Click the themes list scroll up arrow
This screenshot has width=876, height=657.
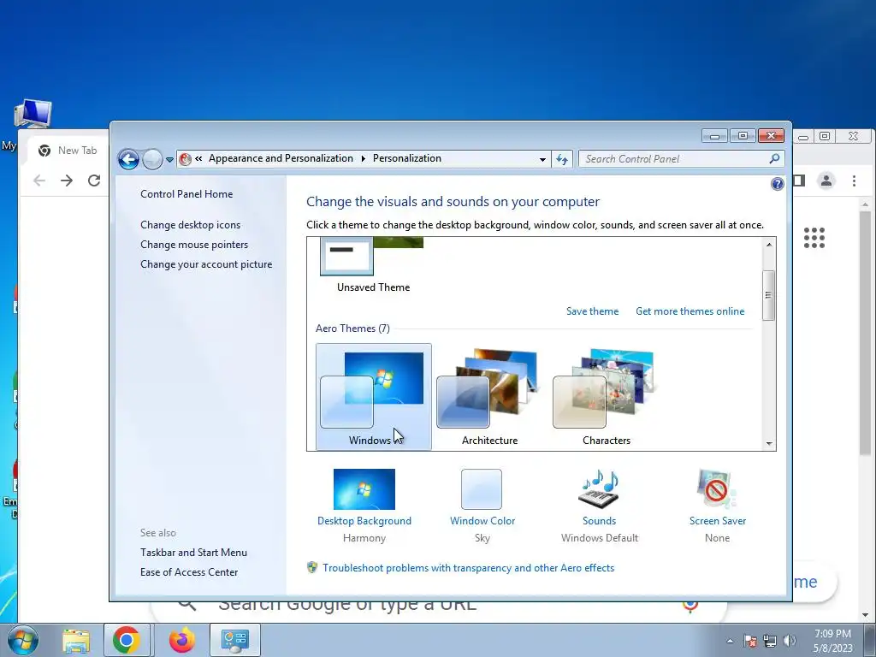(769, 245)
